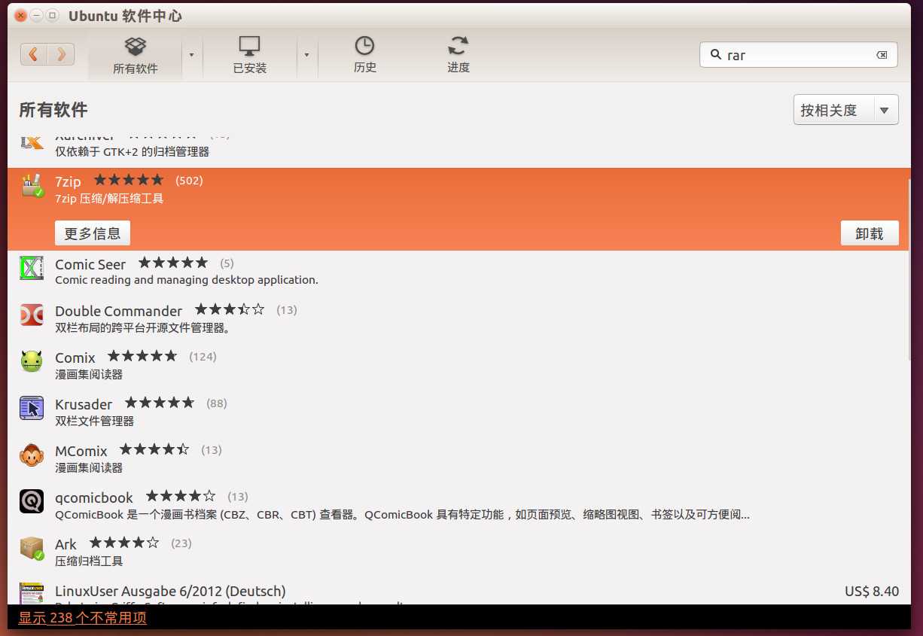The width and height of the screenshot is (923, 636).
Task: Click the (124) review count for Comix
Action: 203,356
